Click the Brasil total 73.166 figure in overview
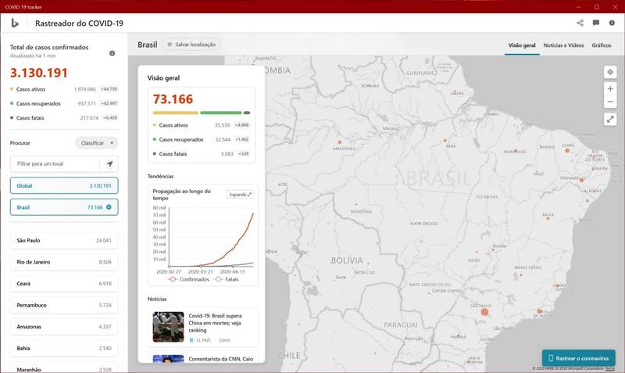This screenshot has width=625, height=373. point(173,99)
